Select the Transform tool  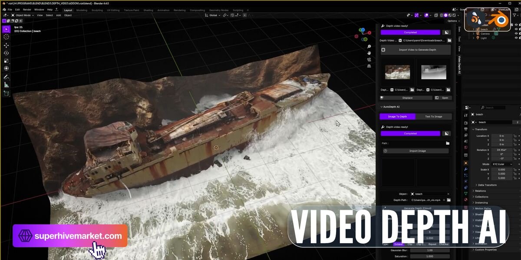pyautogui.click(x=7, y=68)
